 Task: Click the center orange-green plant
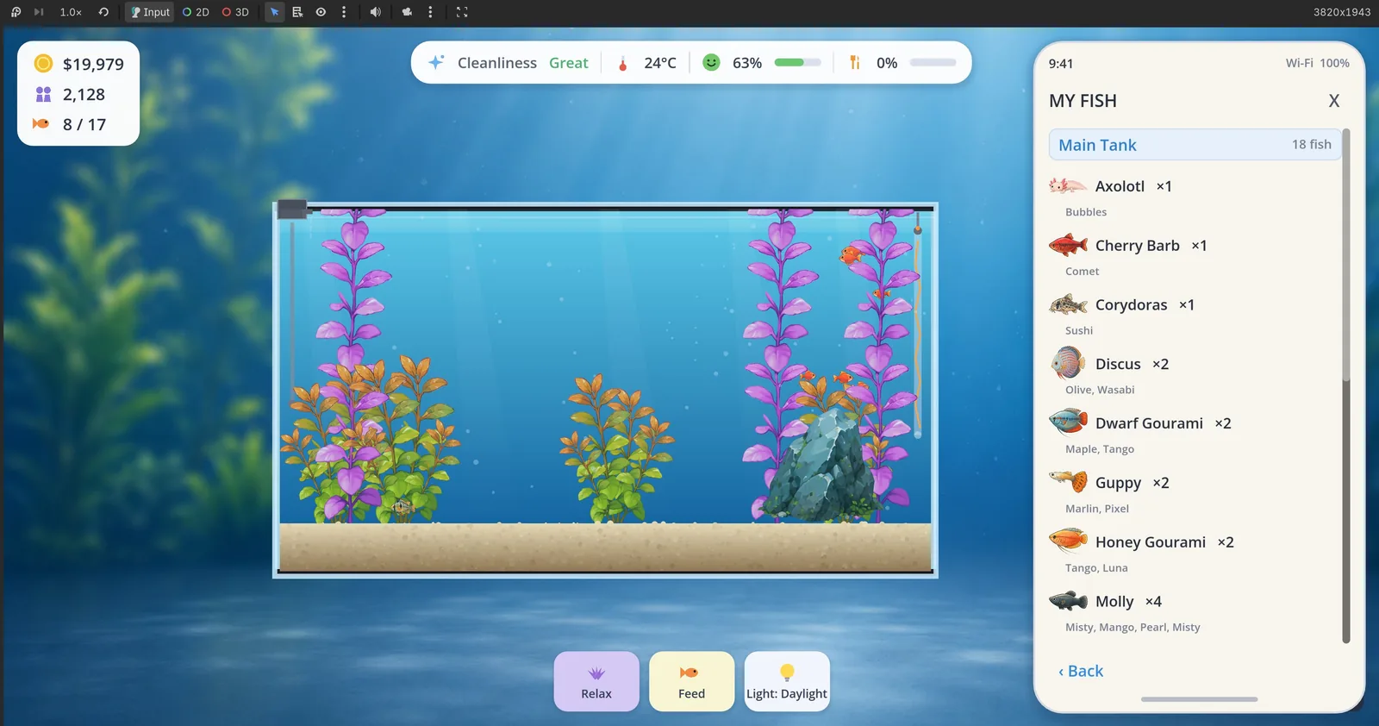[617, 448]
